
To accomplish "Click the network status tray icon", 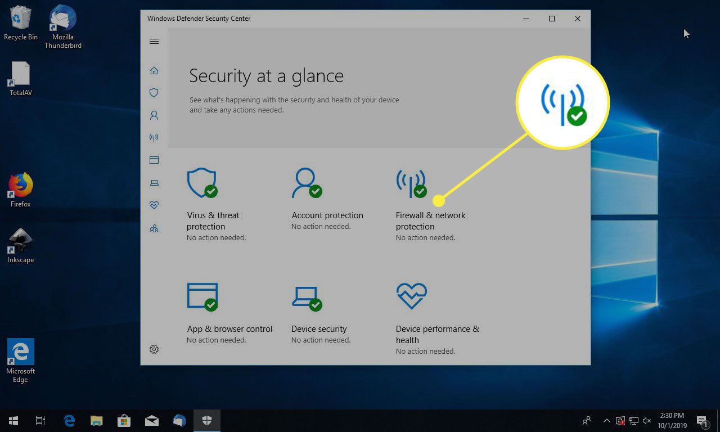I will 634,421.
